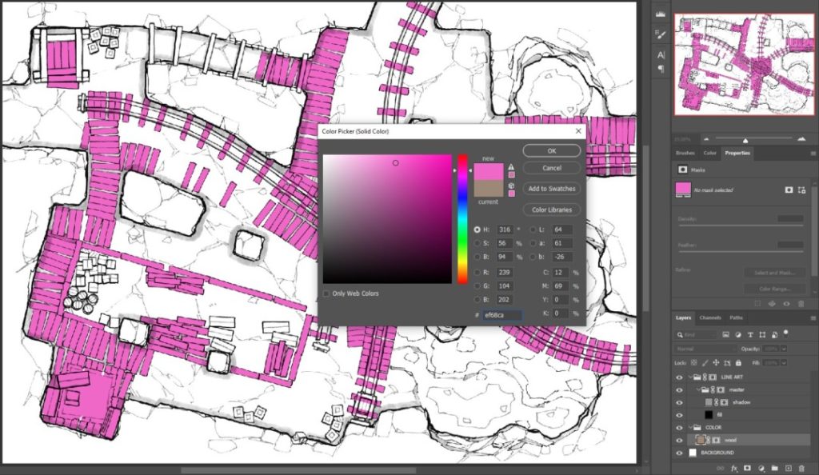Click the Add to Swatches button
Image resolution: width=819 pixels, height=475 pixels.
(551, 189)
